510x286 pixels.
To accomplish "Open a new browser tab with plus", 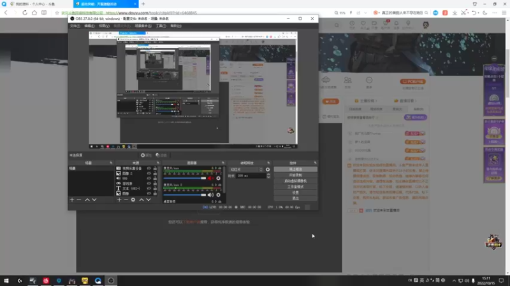I will click(143, 4).
